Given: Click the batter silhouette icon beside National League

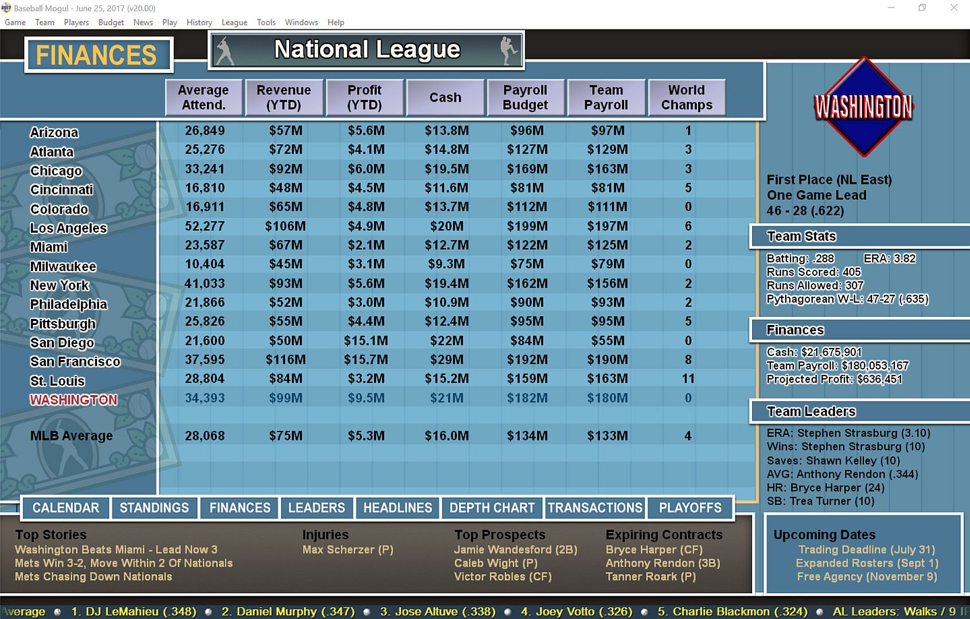Looking at the screenshot, I should [x=224, y=50].
